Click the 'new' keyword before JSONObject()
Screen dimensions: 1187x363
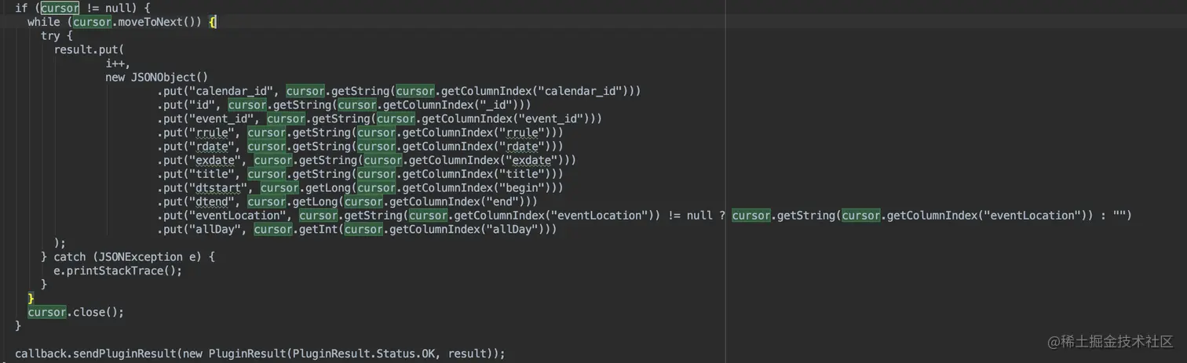(115, 78)
